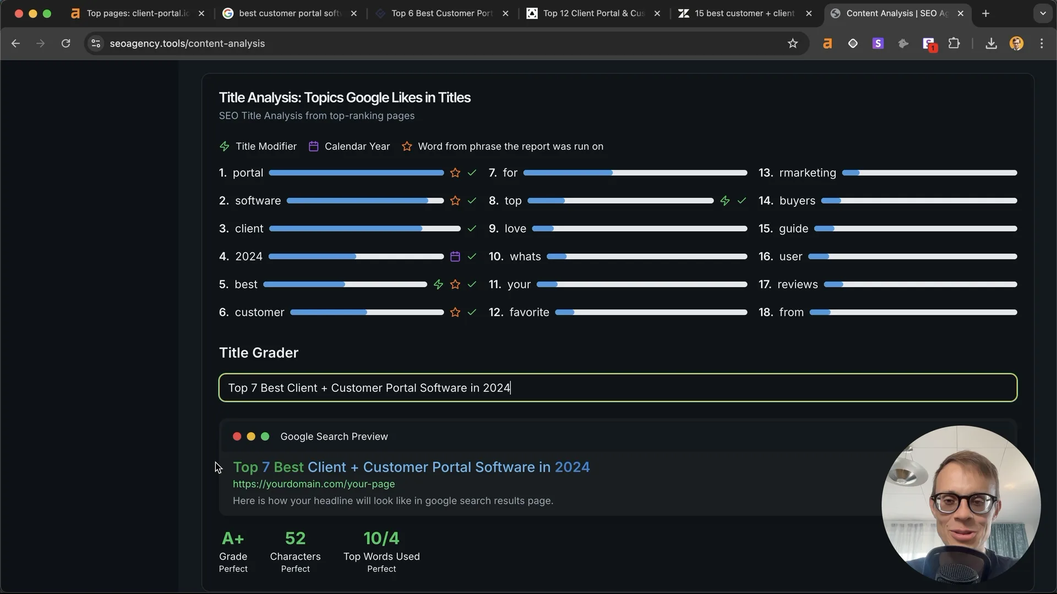1057x594 pixels.
Task: Expand the tab search dropdown arrow
Action: pyautogui.click(x=1043, y=13)
